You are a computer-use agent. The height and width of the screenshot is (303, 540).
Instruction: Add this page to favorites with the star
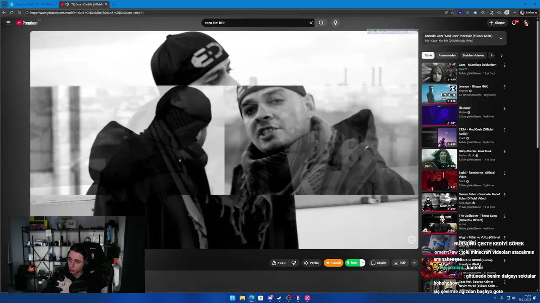453,13
